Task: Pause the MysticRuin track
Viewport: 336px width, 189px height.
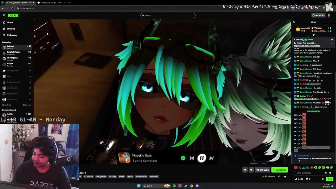Action: (202, 158)
